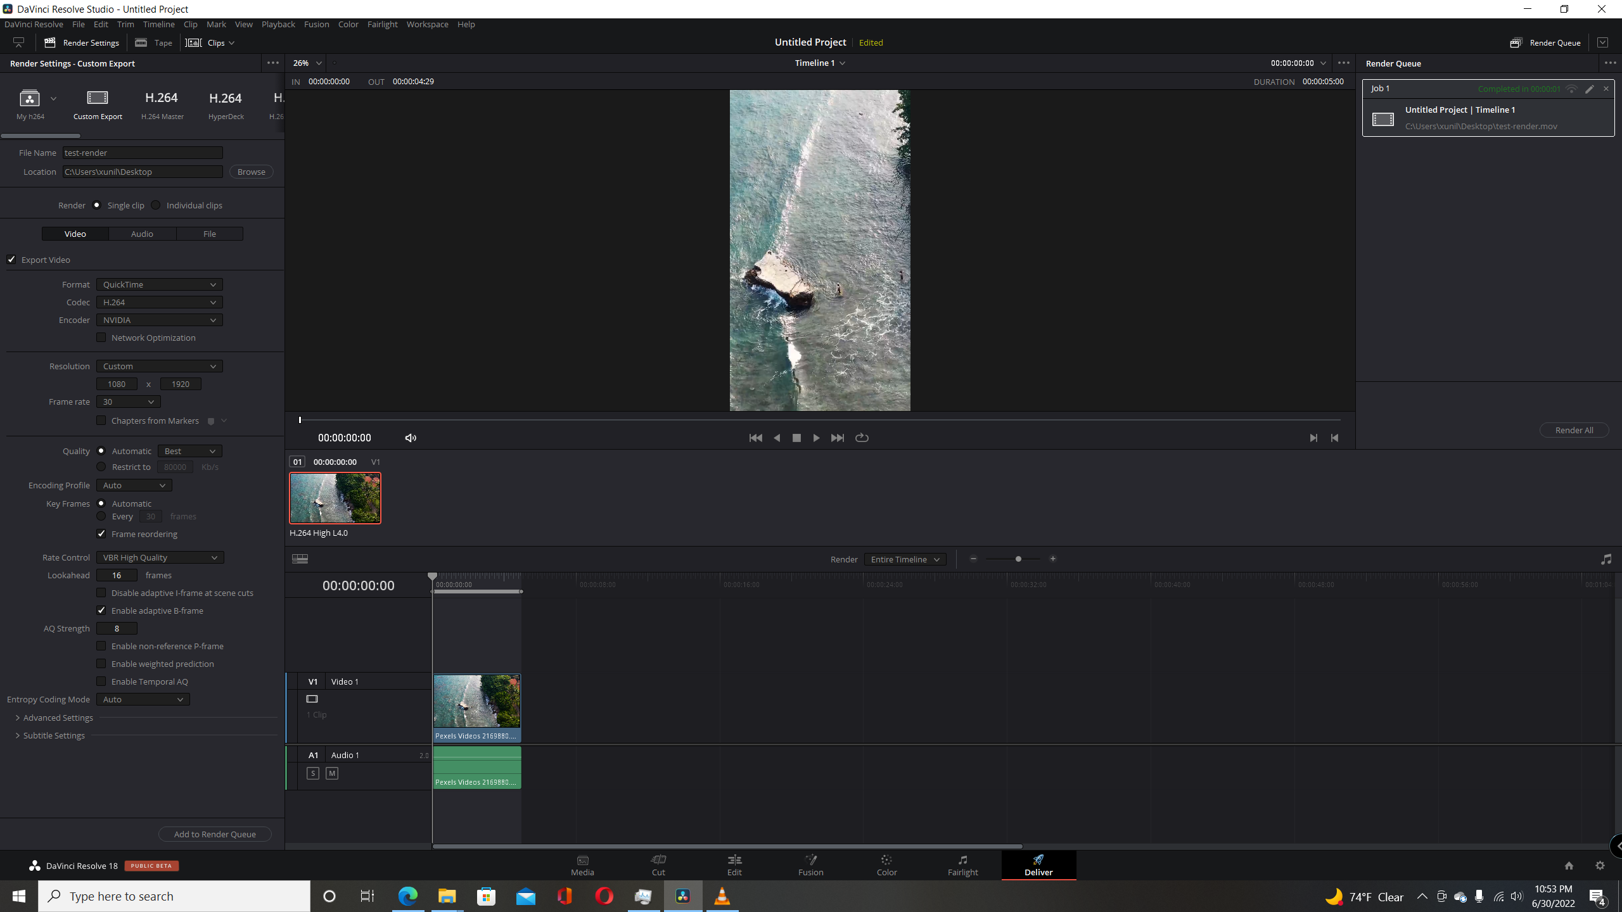Switch to the Audio settings tab

click(x=142, y=234)
